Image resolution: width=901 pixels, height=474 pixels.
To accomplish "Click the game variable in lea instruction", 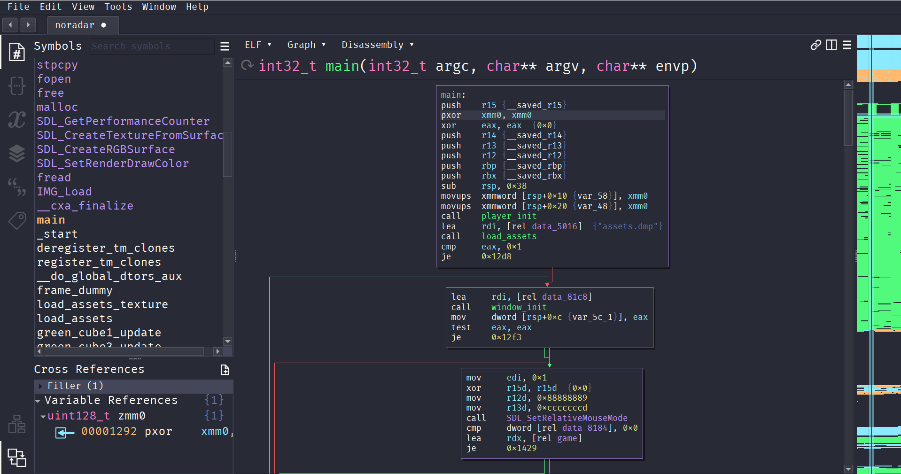I will click(567, 438).
